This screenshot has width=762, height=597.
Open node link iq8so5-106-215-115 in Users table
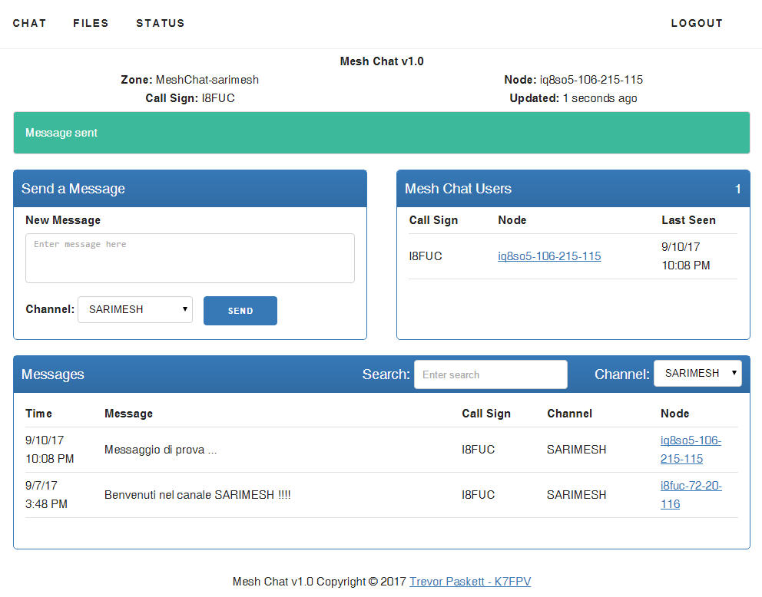[x=549, y=256]
